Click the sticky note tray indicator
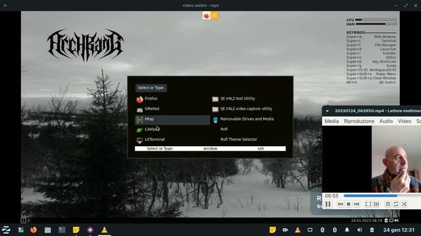The height and width of the screenshot is (236, 421). click(272, 230)
